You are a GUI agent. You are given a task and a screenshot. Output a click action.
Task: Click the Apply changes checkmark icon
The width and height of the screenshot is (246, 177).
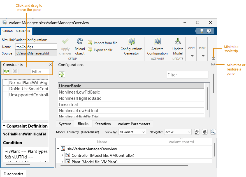tap(65, 42)
